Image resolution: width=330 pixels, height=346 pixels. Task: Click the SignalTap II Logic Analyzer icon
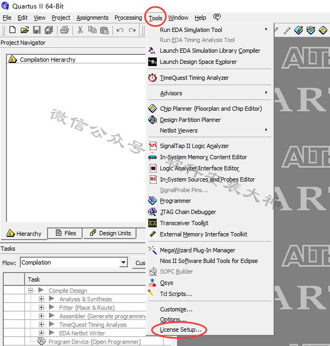[152, 146]
